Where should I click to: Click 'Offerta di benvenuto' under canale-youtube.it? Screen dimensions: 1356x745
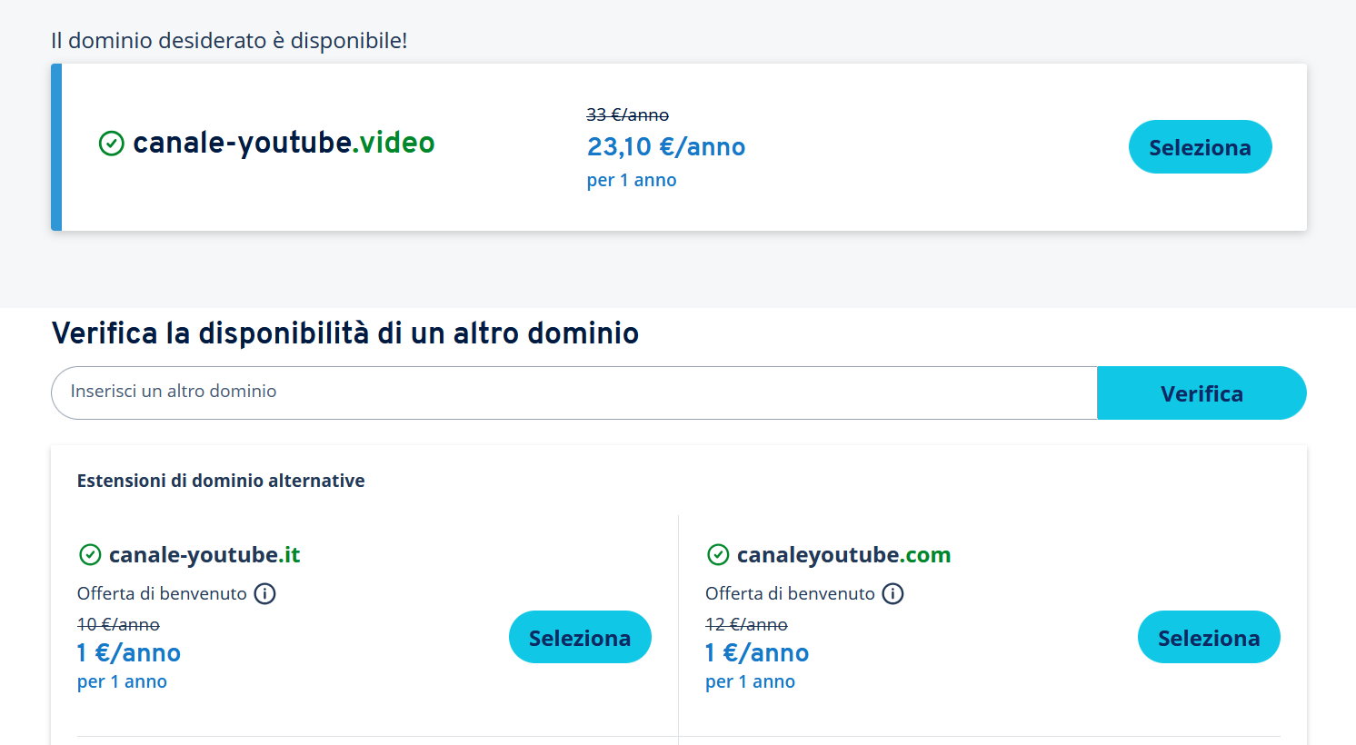[162, 593]
